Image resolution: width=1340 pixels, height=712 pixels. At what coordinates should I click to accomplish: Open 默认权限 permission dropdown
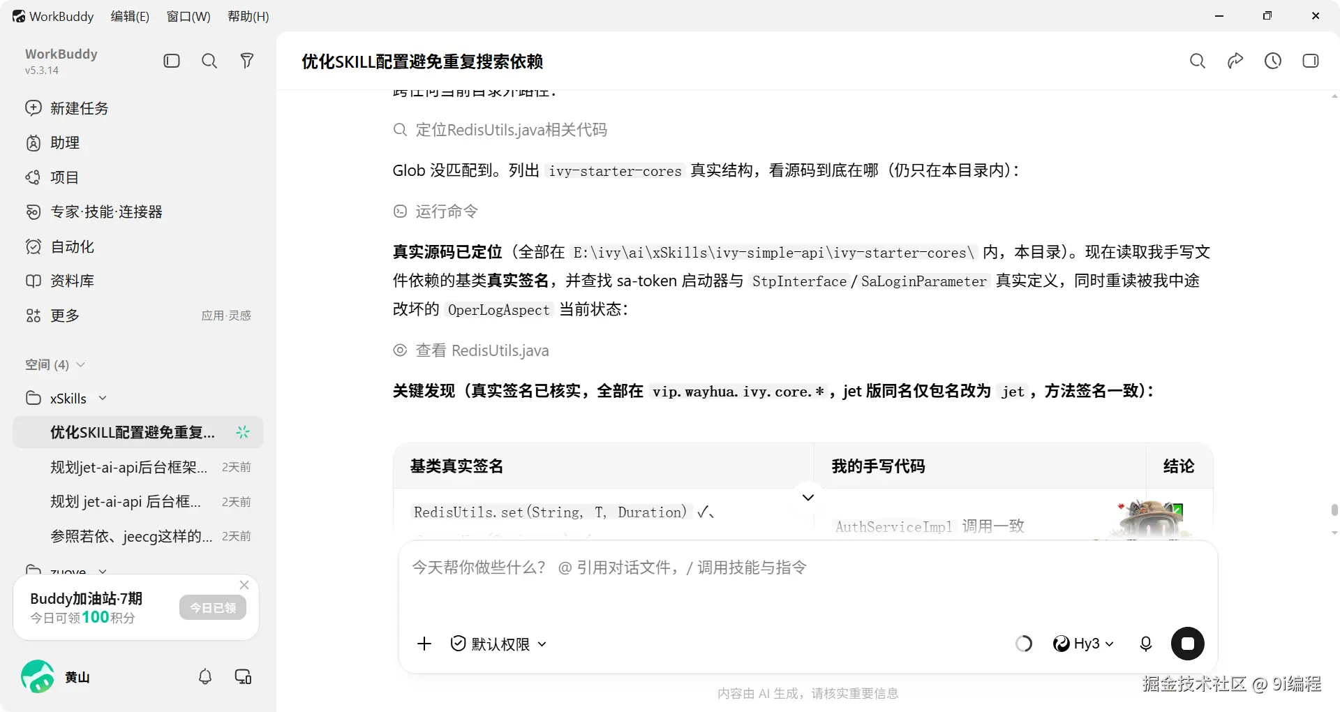click(498, 644)
